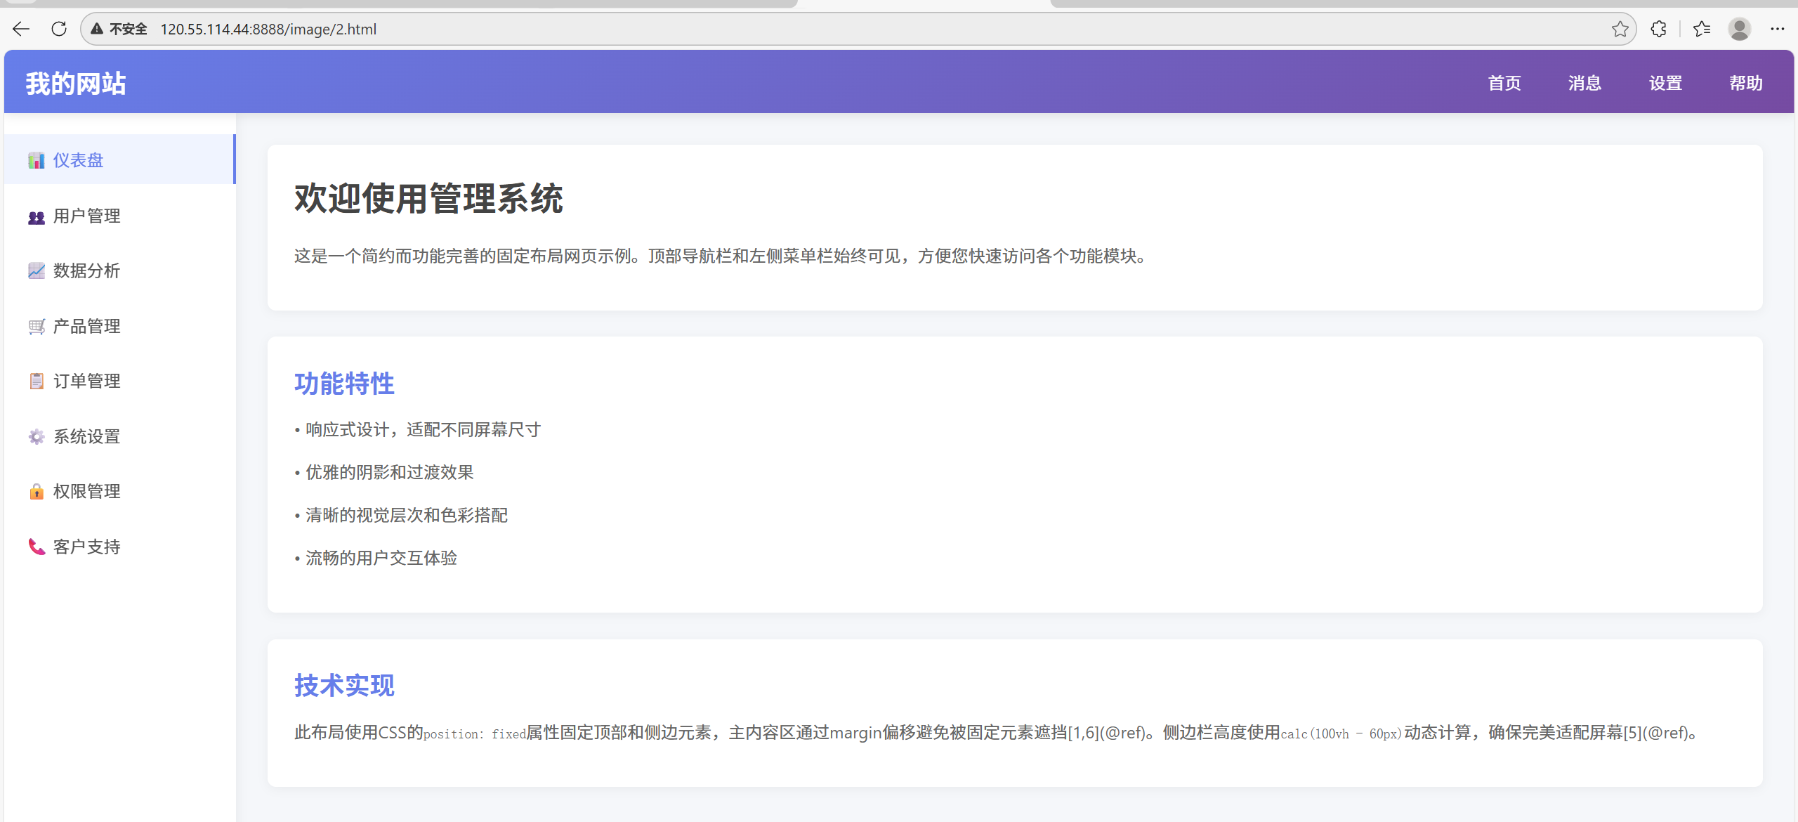
Task: Click the bar chart dashboard icon
Action: tap(37, 161)
